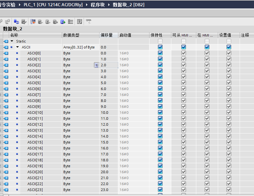Open breadcrumb arrow before PLC_1
The height and width of the screenshot is (196, 254).
tap(20, 5)
